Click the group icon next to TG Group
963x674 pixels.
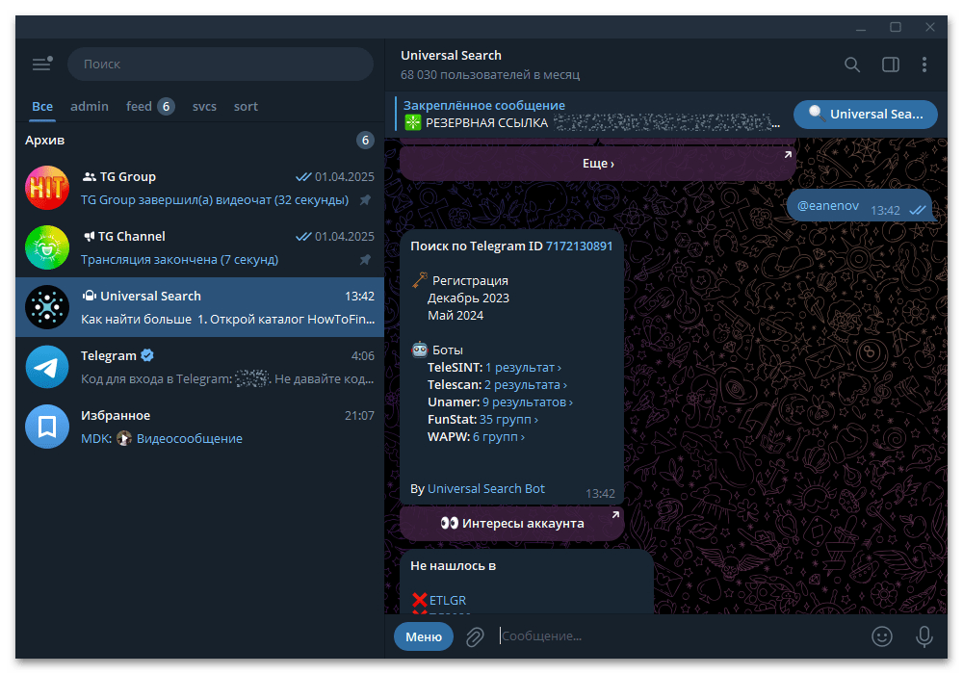pyautogui.click(x=89, y=177)
